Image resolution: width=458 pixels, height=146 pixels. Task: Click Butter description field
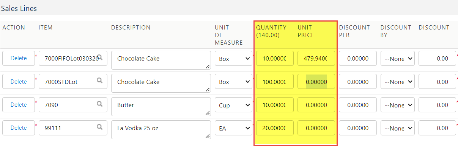161,107
